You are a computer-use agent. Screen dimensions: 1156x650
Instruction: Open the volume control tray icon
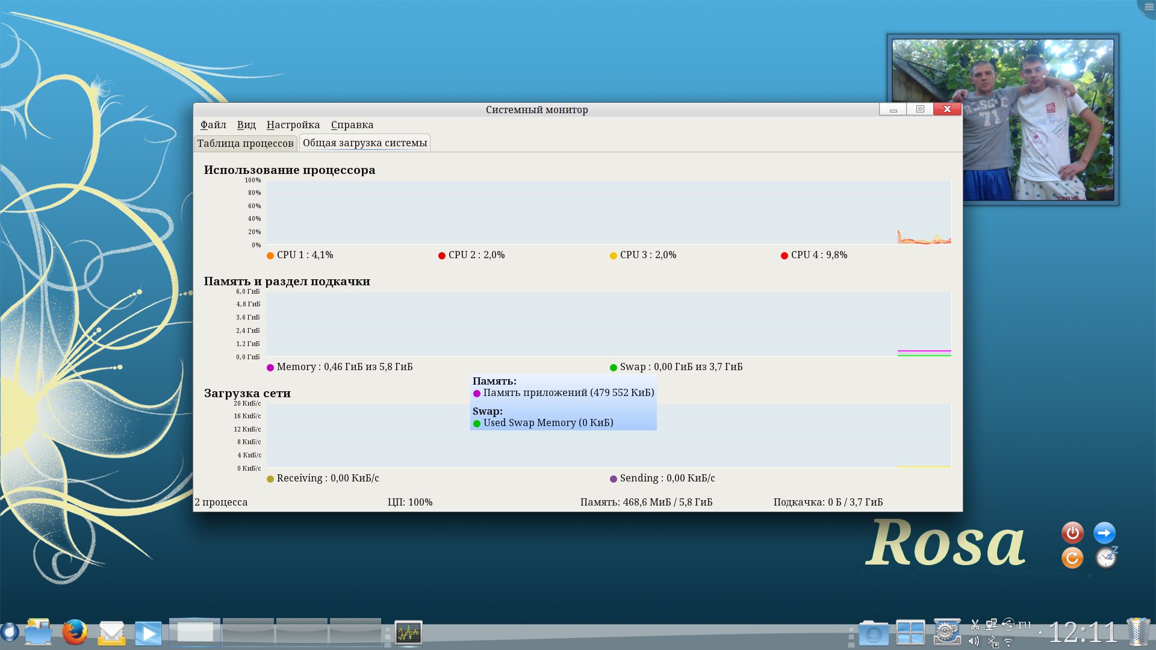974,642
